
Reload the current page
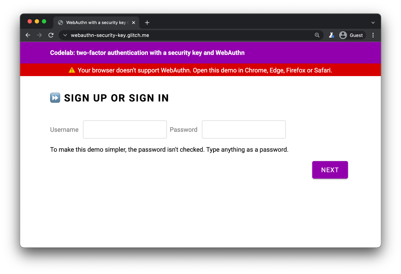(x=51, y=35)
